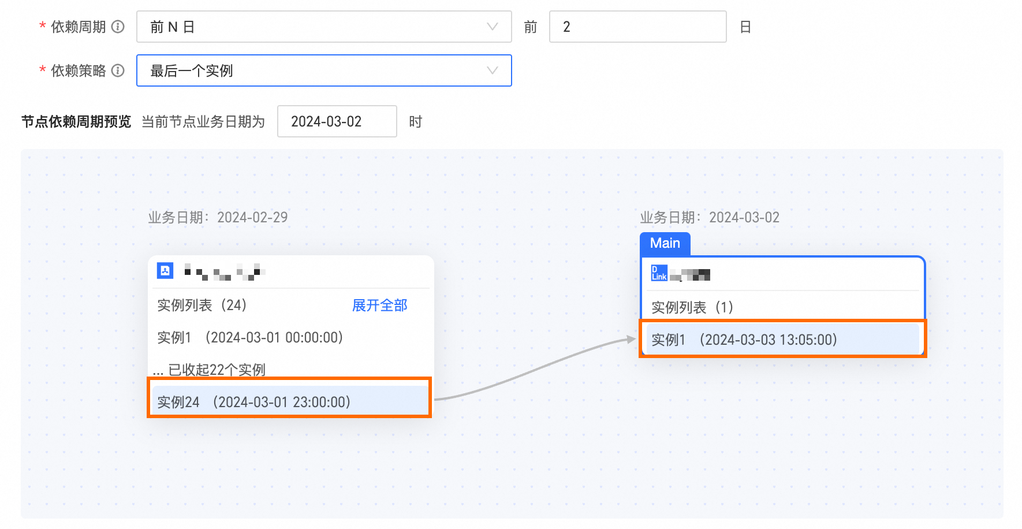Open the 依赖周期 dropdown showing 前 N 日

point(324,27)
